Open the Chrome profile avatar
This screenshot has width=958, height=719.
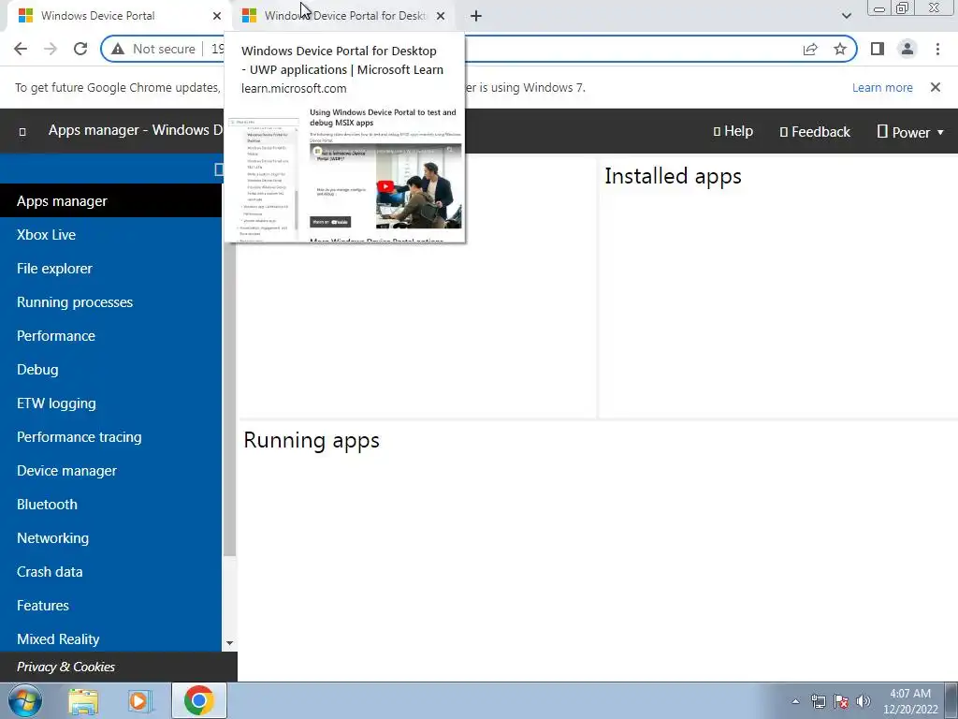point(907,49)
